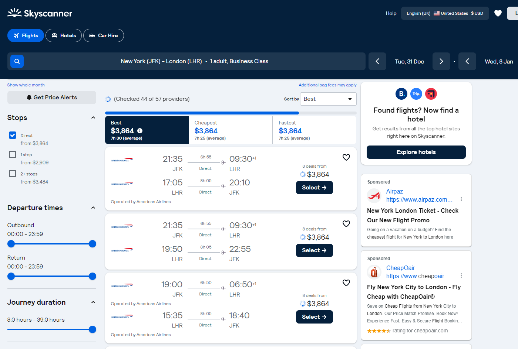This screenshot has height=349, width=518.
Task: Save the 19:00 / 15:35 flight with heart icon
Action: (x=346, y=283)
